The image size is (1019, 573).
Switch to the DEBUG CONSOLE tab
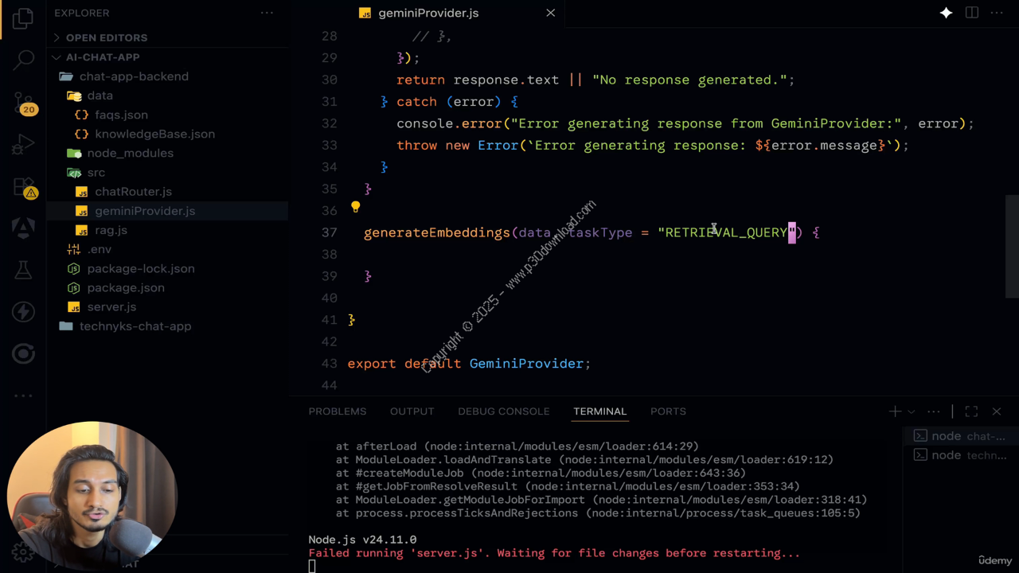(x=503, y=411)
